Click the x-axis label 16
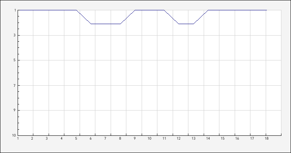291x153 pixels. tap(237, 138)
